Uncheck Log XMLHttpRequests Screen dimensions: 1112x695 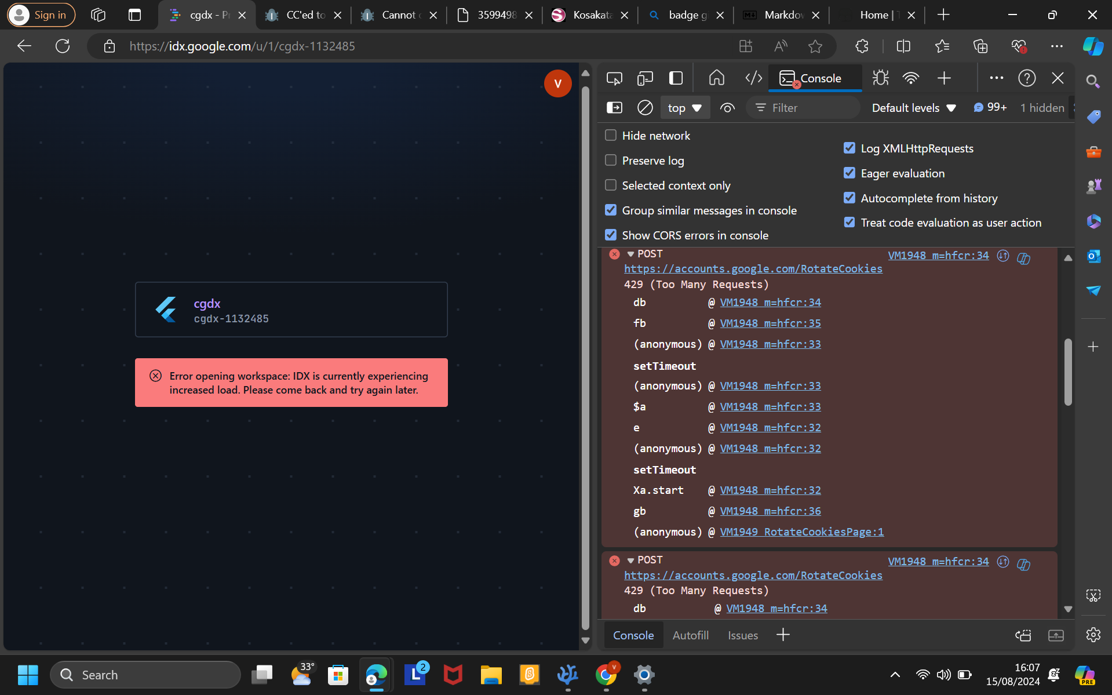click(850, 148)
